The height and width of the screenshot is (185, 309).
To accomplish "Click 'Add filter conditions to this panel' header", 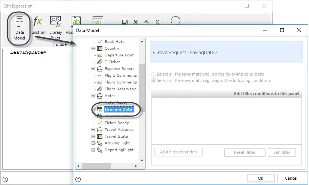I will tap(226, 94).
